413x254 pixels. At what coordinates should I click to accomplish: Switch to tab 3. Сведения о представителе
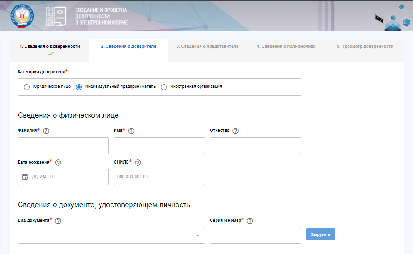207,50
